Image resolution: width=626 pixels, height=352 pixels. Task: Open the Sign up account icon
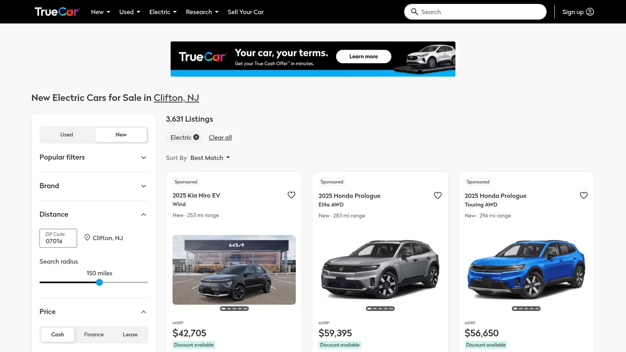pyautogui.click(x=590, y=12)
